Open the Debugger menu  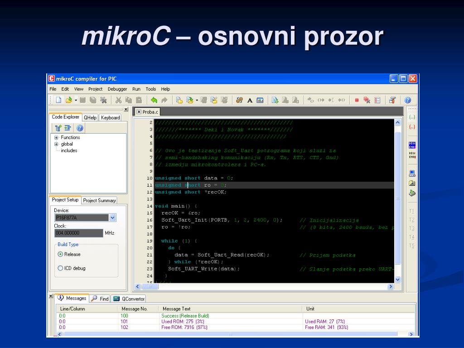click(x=117, y=89)
